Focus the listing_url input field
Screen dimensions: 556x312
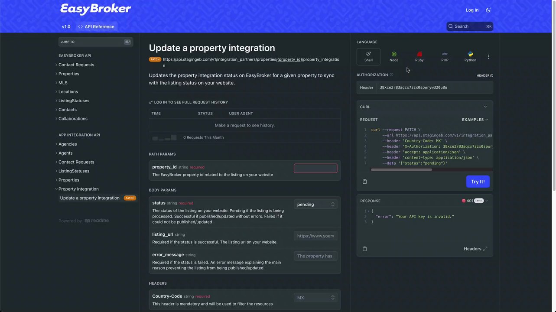pos(315,236)
